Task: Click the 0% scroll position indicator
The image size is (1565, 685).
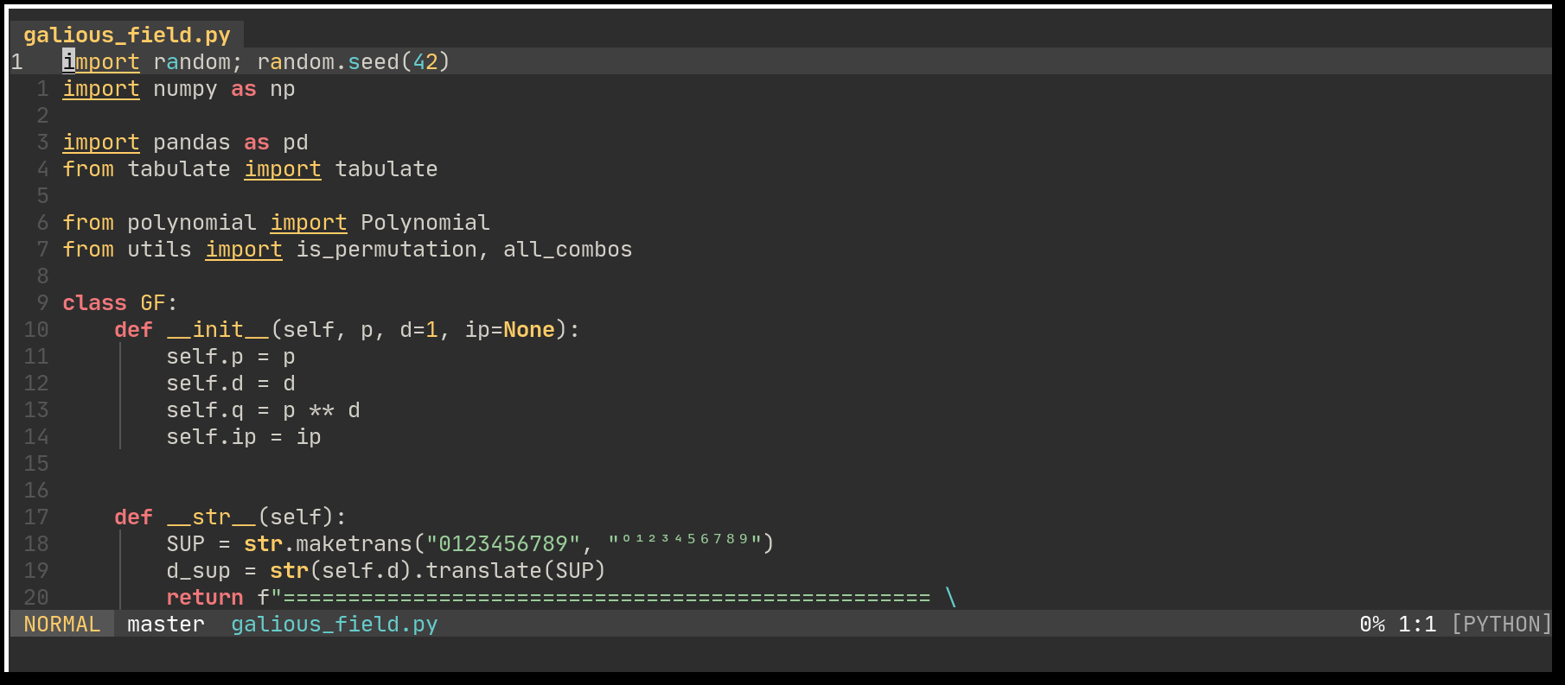Action: click(x=1372, y=624)
